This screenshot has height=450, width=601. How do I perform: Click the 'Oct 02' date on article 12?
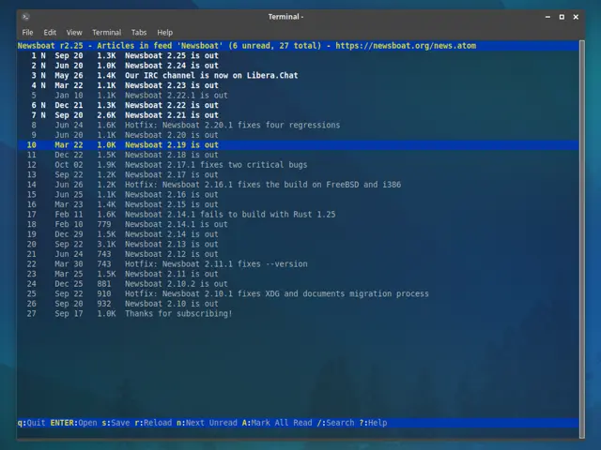click(69, 165)
